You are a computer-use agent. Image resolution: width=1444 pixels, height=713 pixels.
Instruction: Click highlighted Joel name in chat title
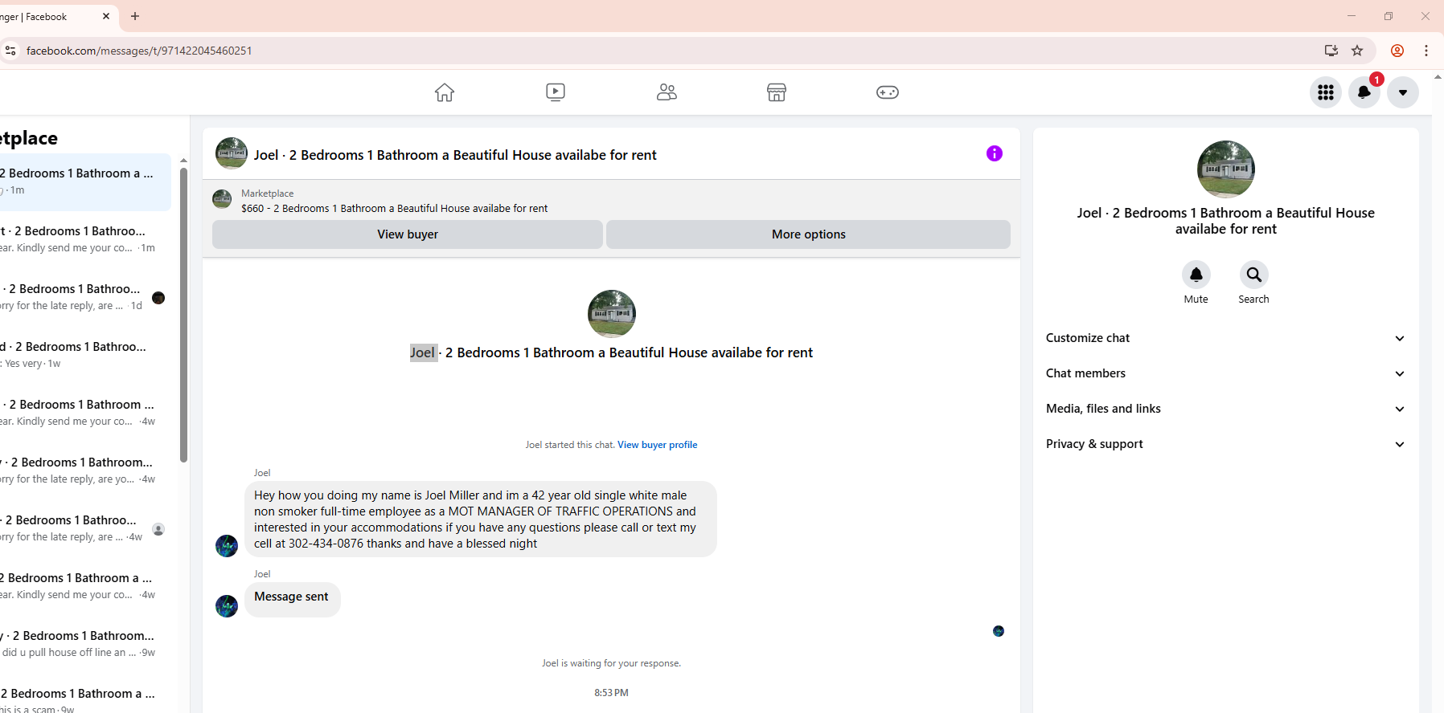pyautogui.click(x=423, y=352)
